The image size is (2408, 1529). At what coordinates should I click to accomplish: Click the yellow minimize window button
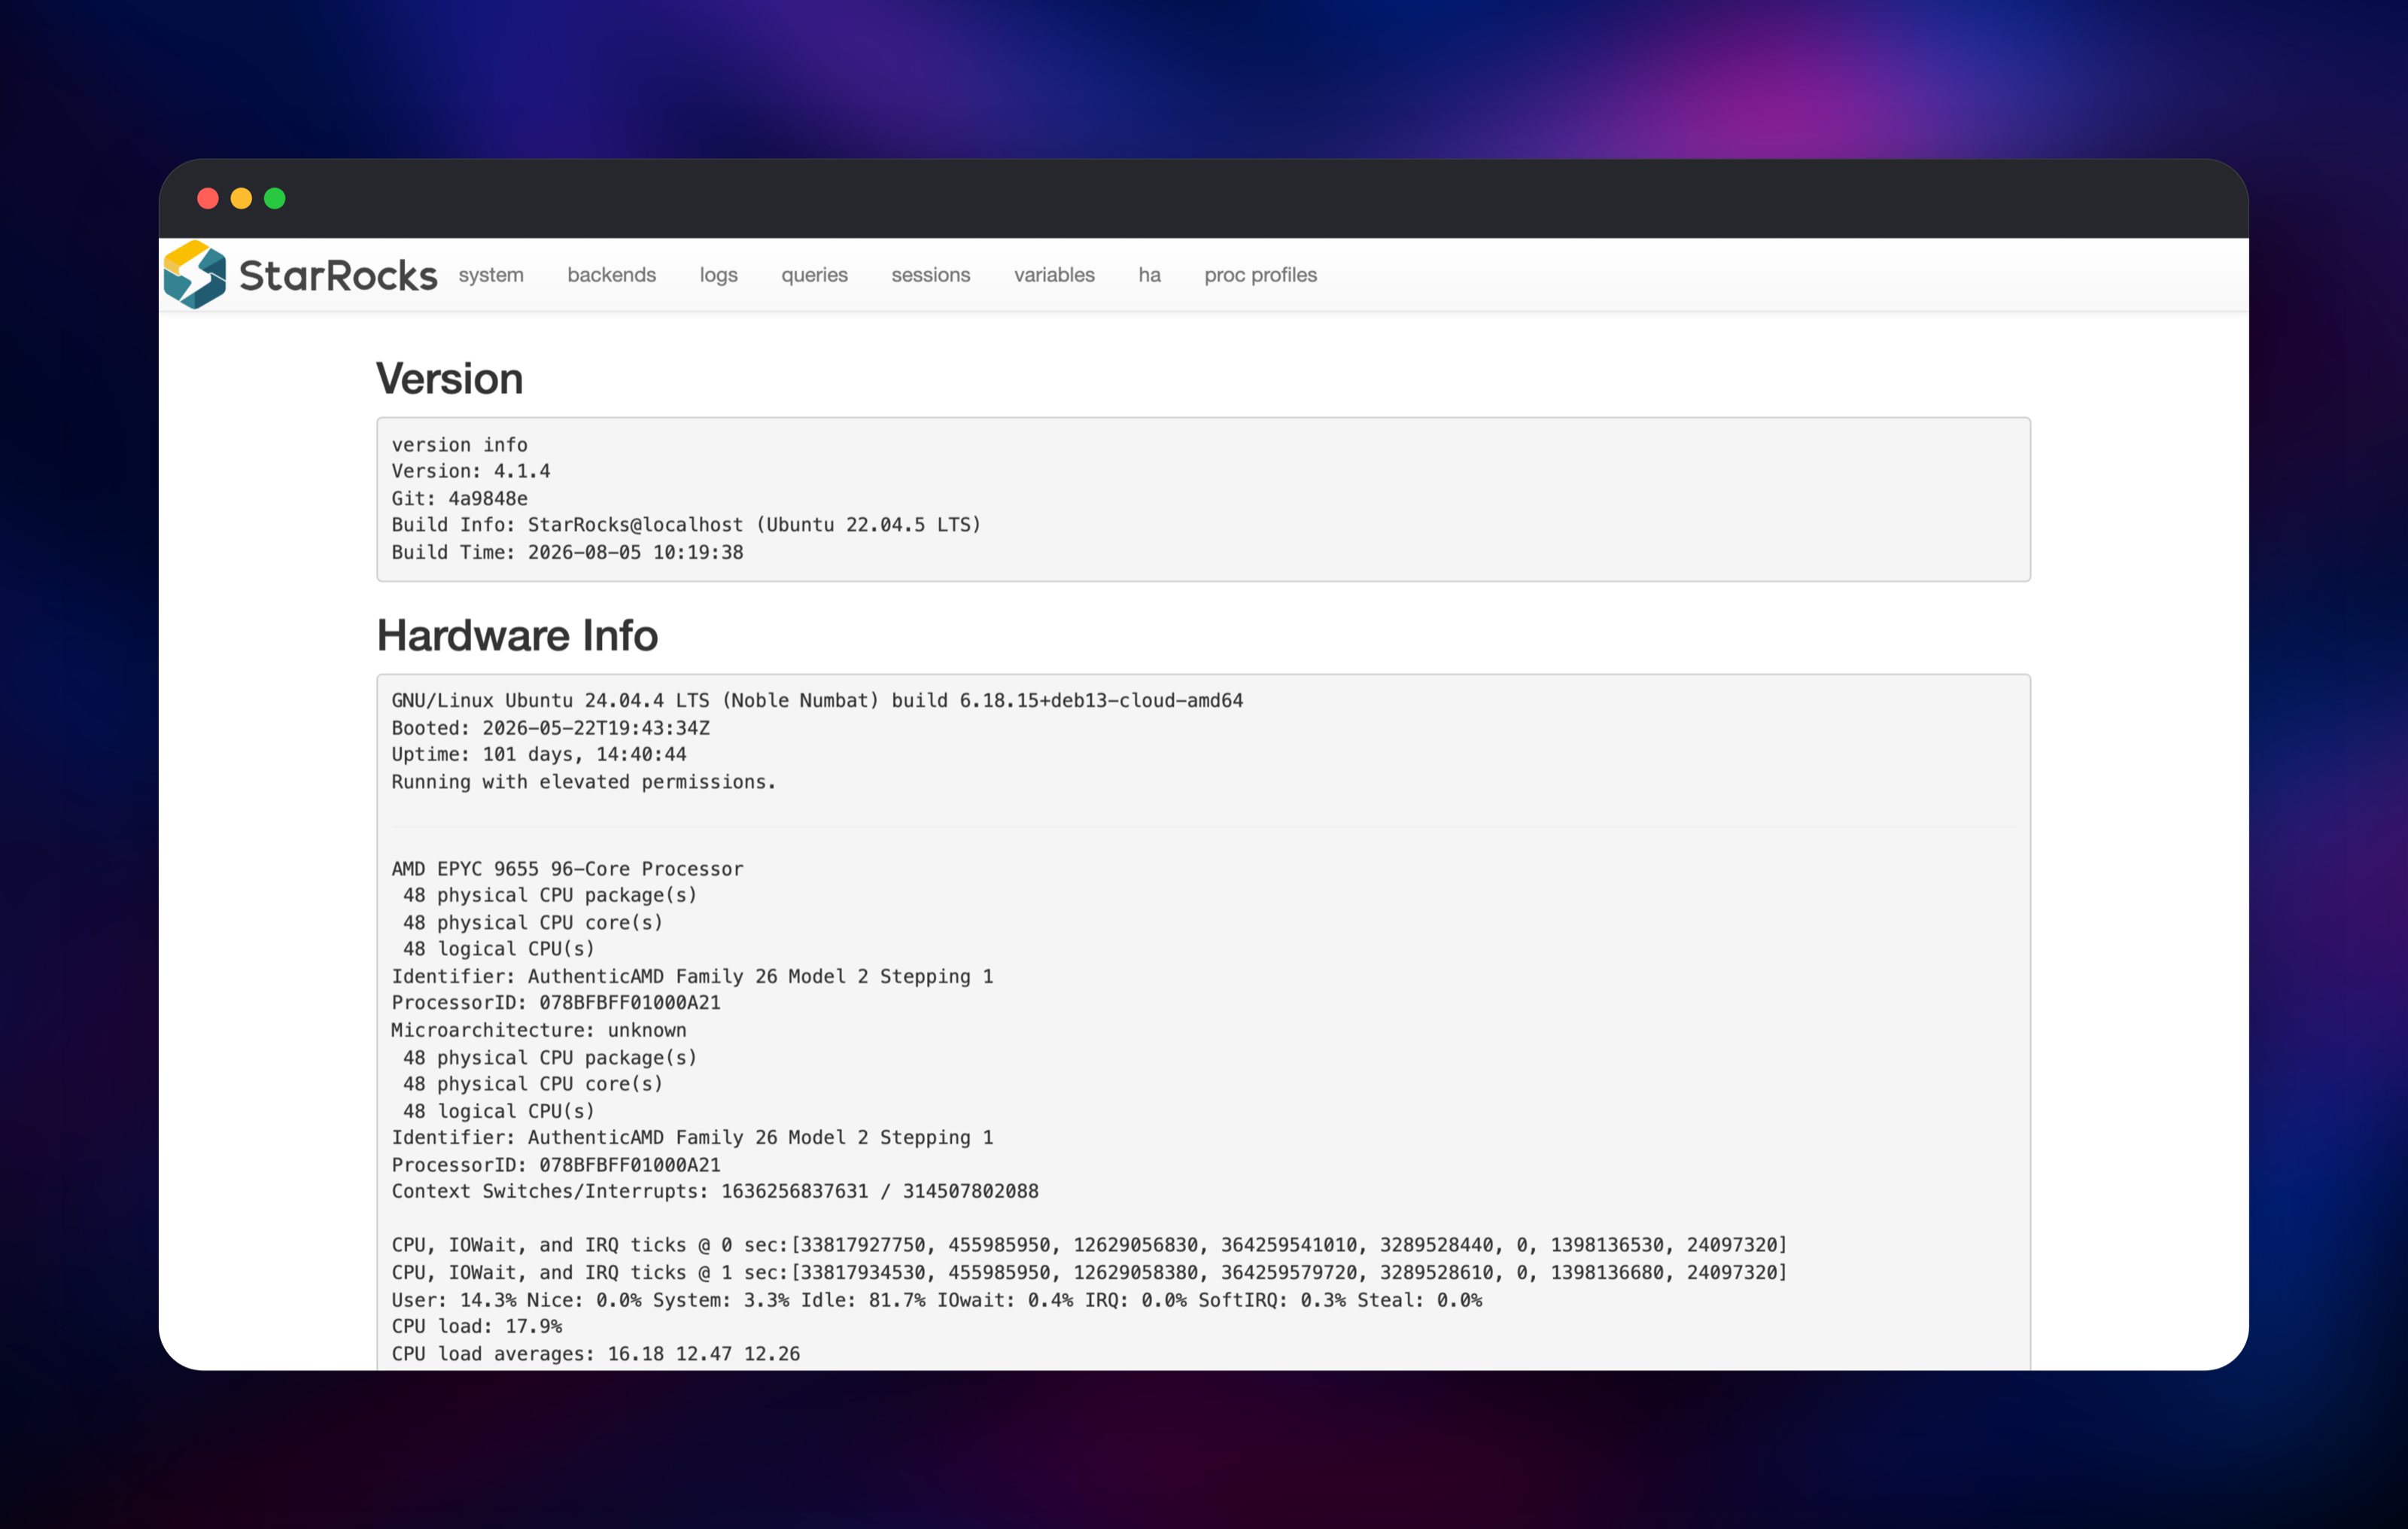point(241,198)
